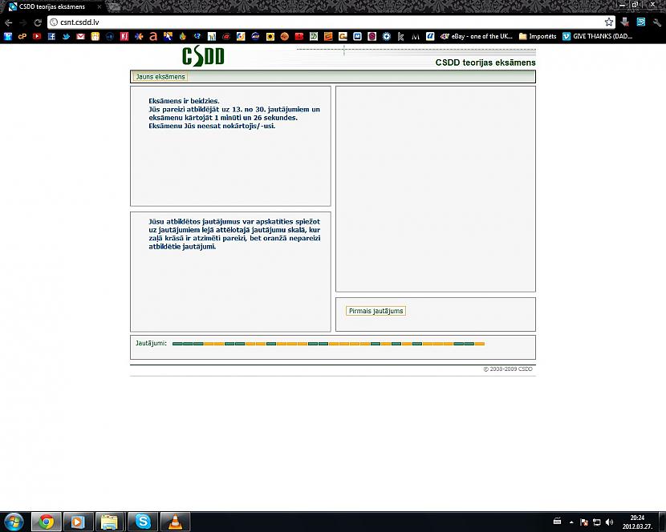The width and height of the screenshot is (666, 532).
Task: Open Windows Media Player from the taskbar
Action: (x=77, y=522)
